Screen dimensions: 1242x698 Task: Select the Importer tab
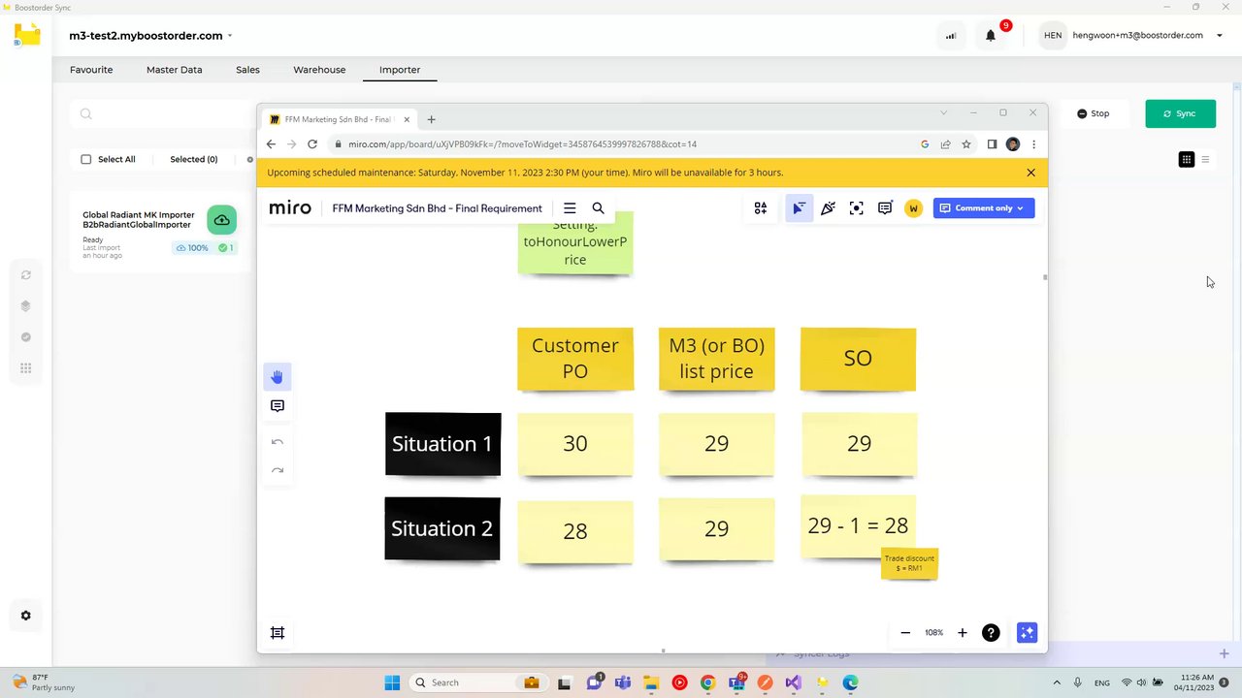click(x=400, y=70)
